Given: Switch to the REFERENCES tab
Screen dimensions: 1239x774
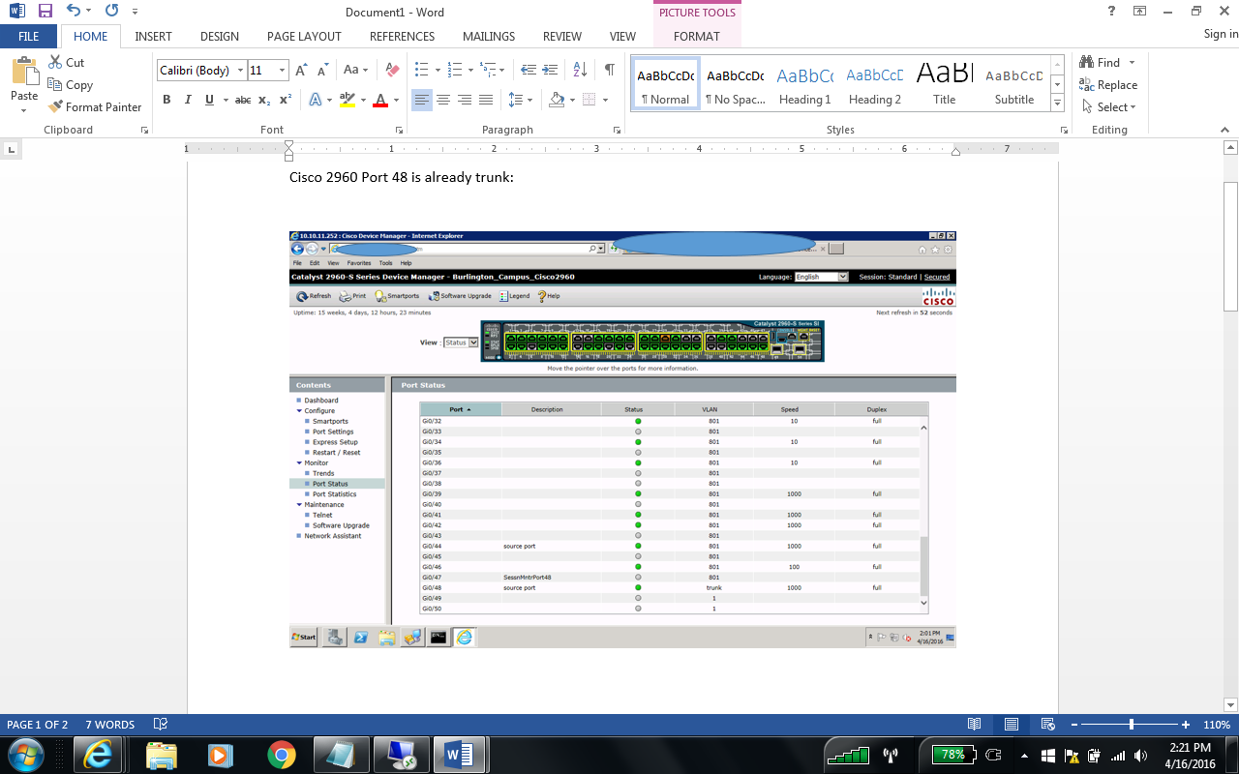Looking at the screenshot, I should [x=403, y=37].
